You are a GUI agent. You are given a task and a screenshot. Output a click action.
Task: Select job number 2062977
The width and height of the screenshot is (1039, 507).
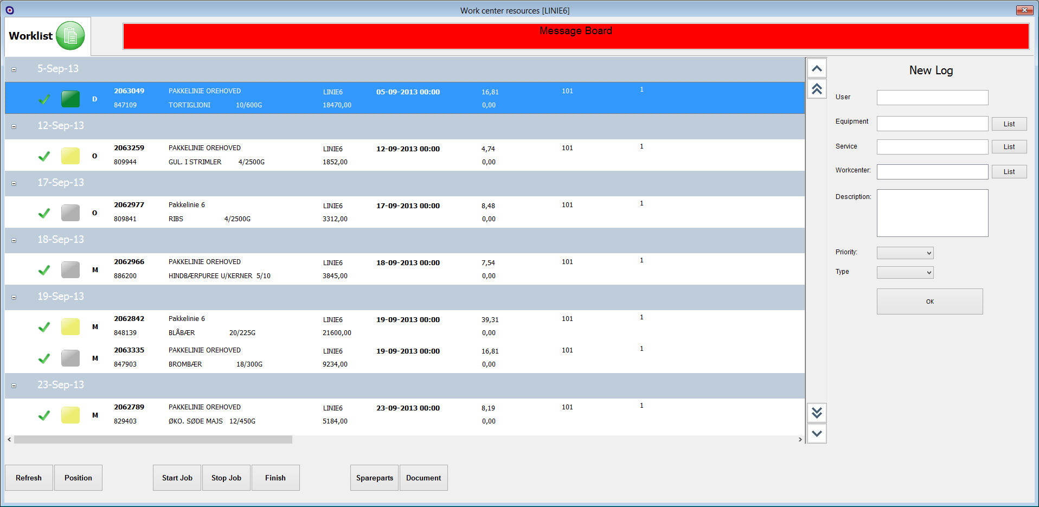(x=129, y=205)
